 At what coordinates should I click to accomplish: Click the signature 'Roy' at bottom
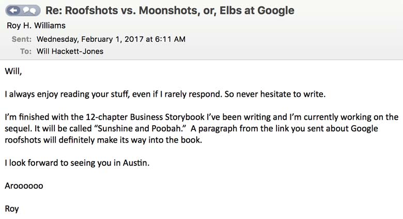coord(11,209)
